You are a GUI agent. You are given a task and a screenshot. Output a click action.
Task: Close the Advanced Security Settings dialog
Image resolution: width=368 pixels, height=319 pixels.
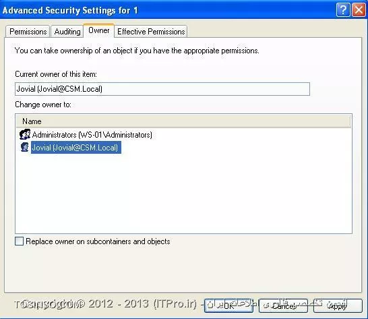tap(359, 10)
